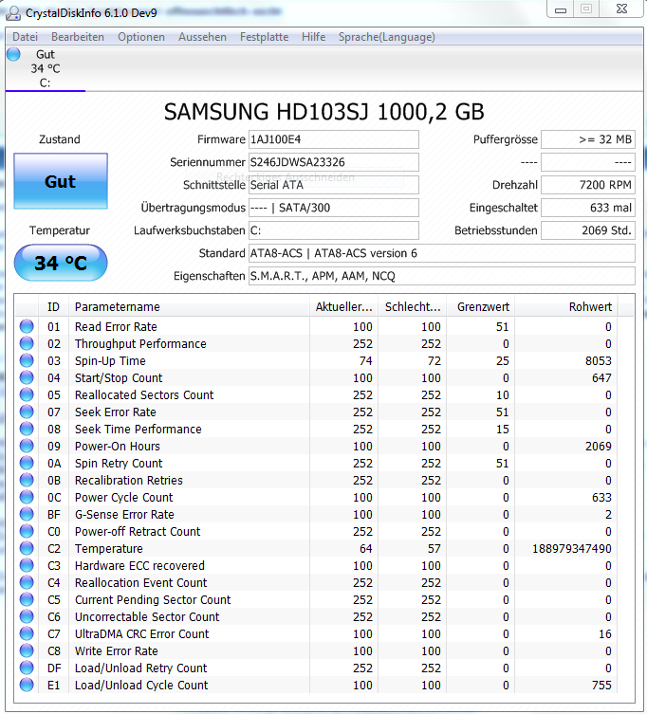Viewport: 647px width, 714px height.
Task: Select the C: drive tab showing Gut 34 °C
Action: pos(46,68)
